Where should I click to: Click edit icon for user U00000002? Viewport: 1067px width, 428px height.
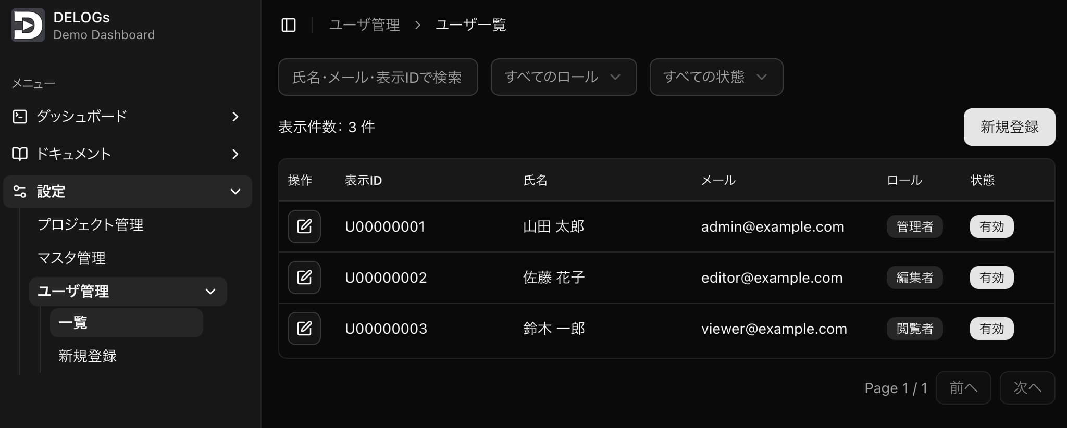point(304,278)
